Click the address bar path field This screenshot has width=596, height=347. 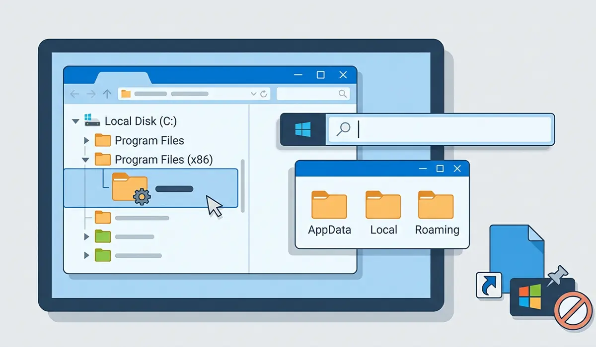pyautogui.click(x=194, y=94)
